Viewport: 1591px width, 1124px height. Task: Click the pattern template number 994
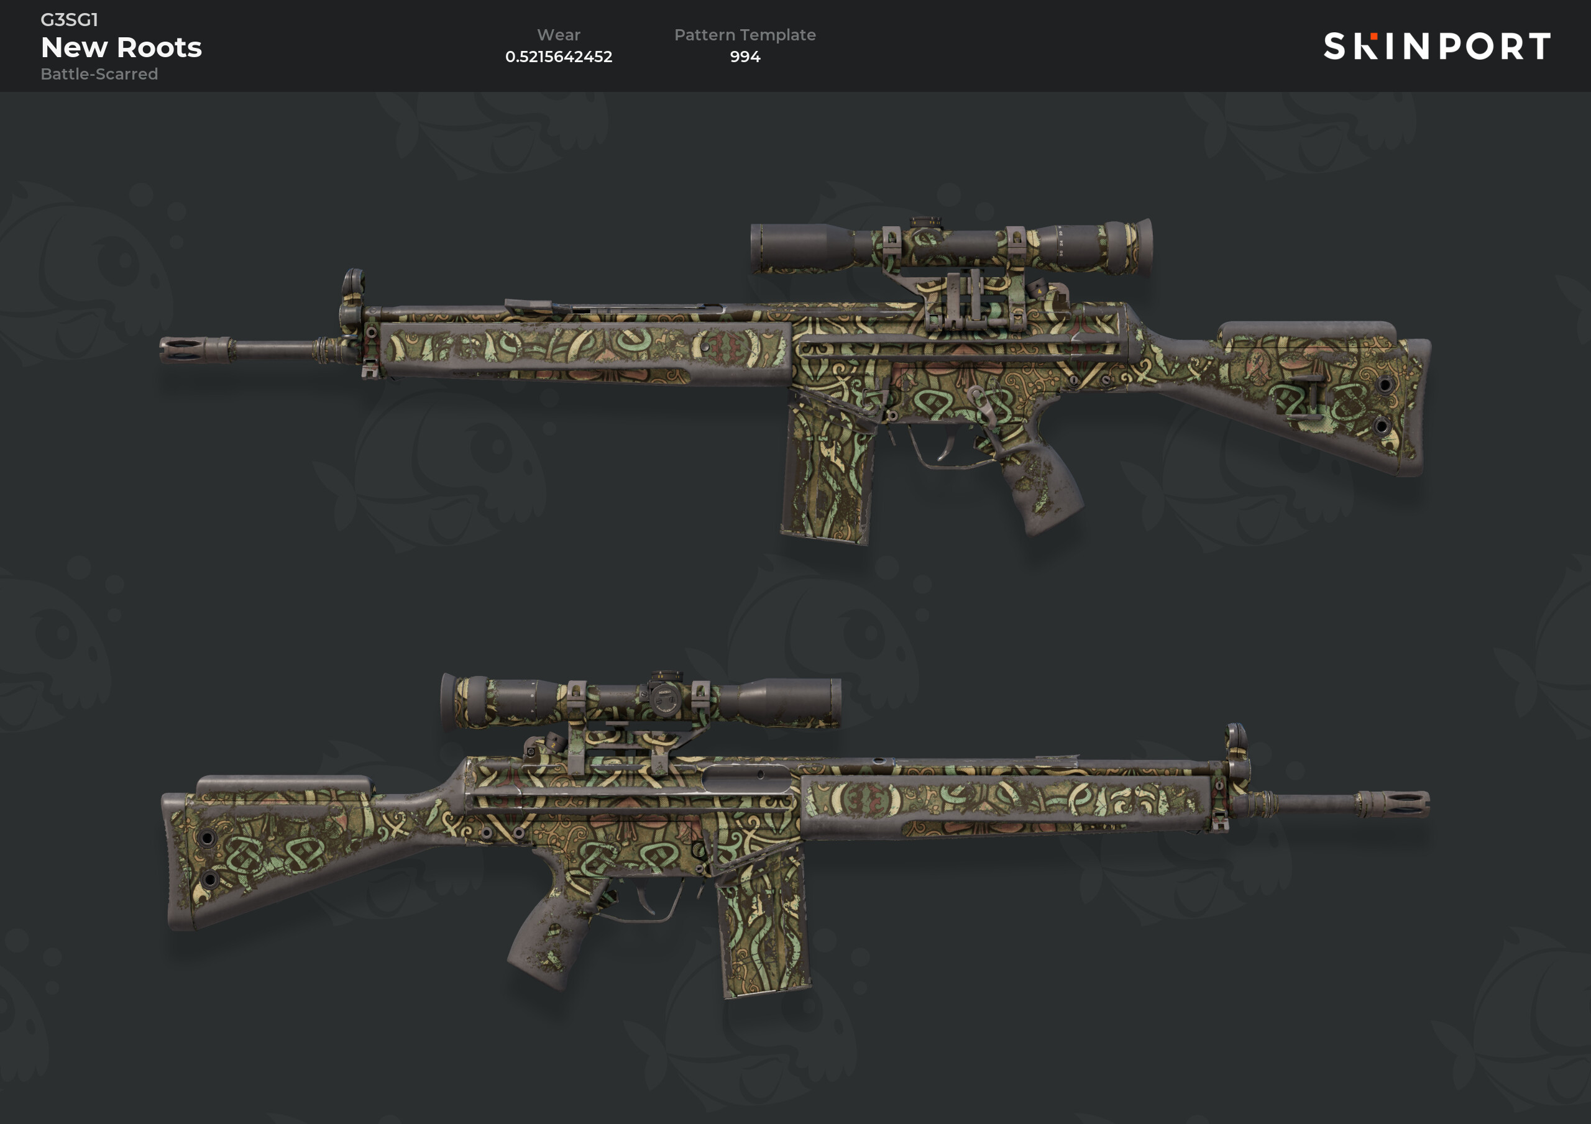pyautogui.click(x=745, y=56)
